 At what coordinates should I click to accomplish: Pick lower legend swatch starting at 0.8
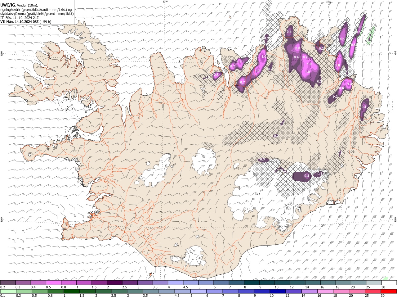(56, 291)
